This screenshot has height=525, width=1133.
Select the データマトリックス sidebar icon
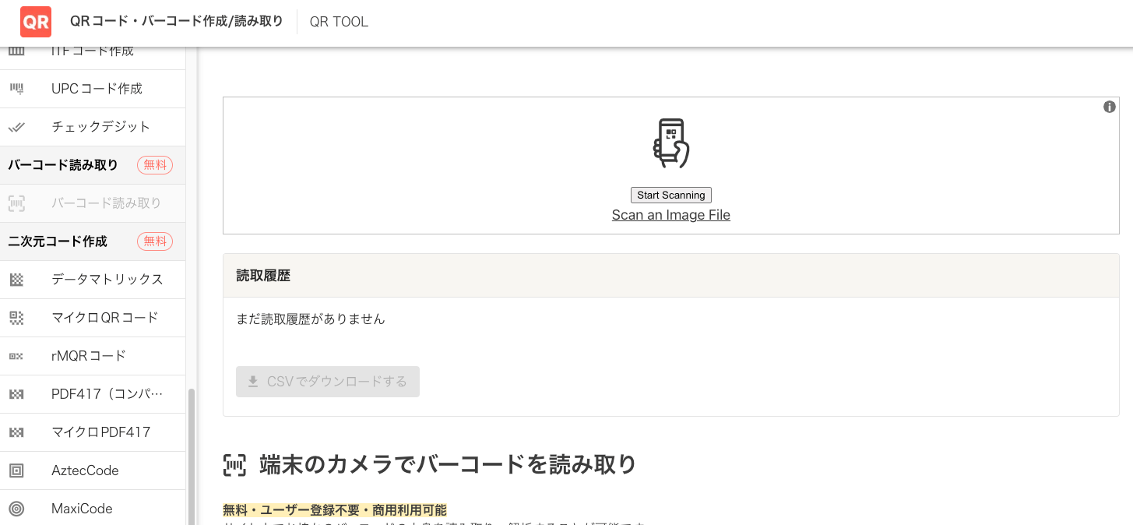tap(16, 279)
